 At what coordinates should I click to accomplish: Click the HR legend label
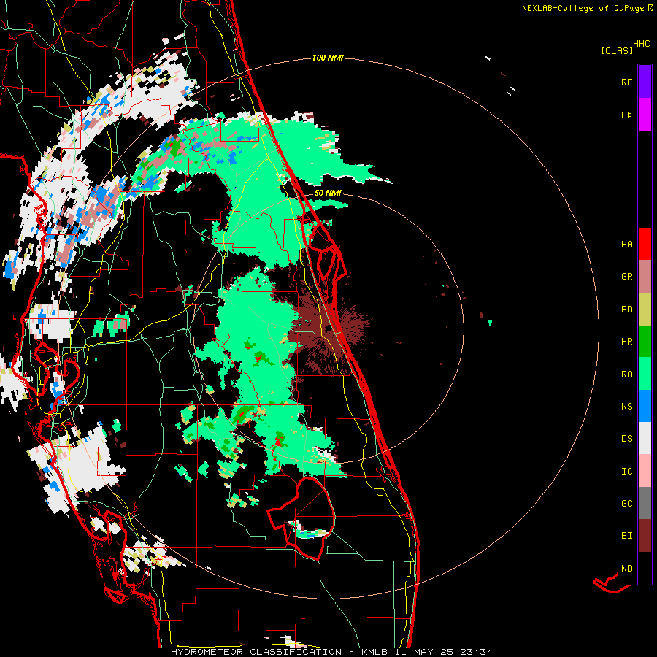pyautogui.click(x=626, y=342)
